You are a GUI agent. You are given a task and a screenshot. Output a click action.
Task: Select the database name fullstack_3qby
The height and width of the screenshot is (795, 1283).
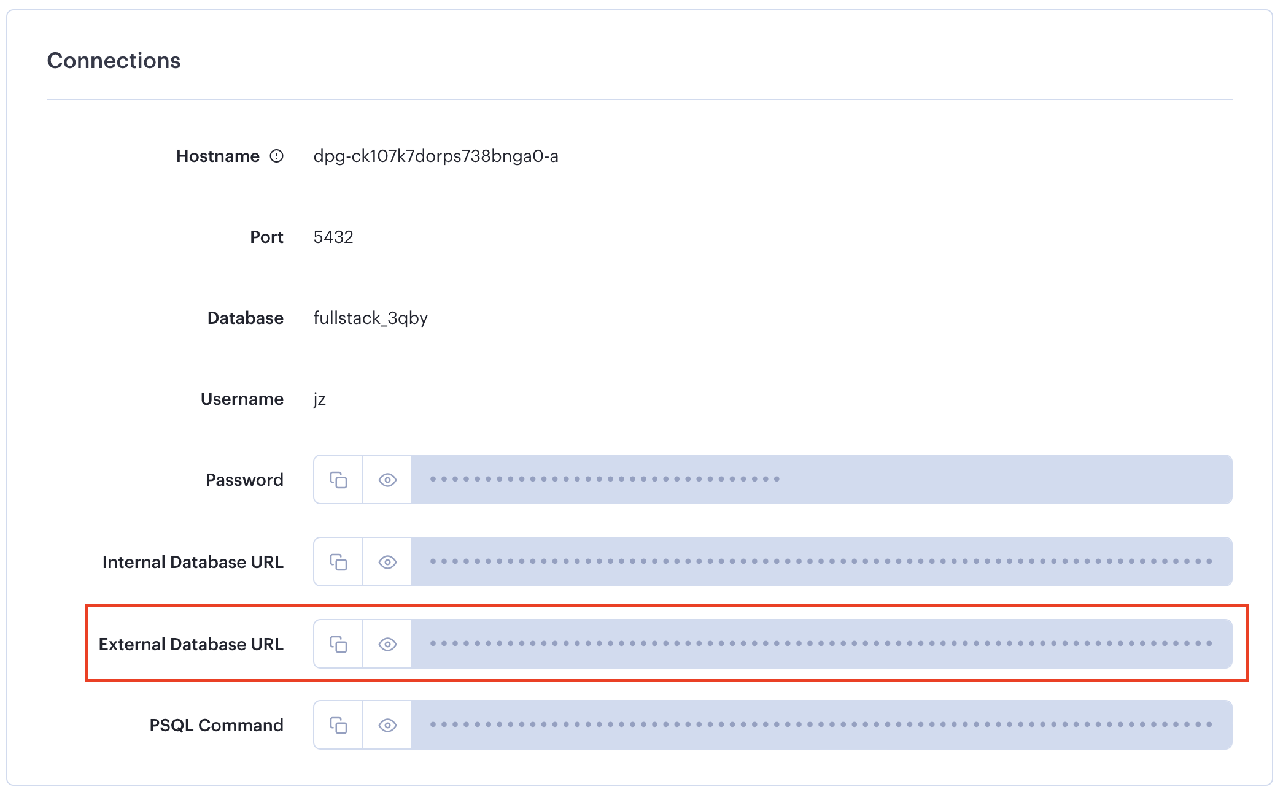pos(371,318)
